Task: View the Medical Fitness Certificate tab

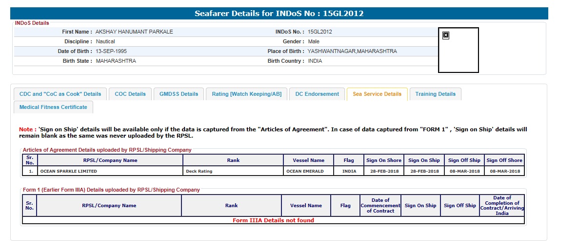Action: pos(53,107)
